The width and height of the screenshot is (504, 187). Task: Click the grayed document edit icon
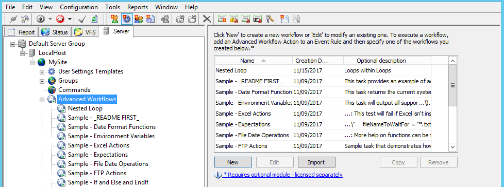(296, 19)
